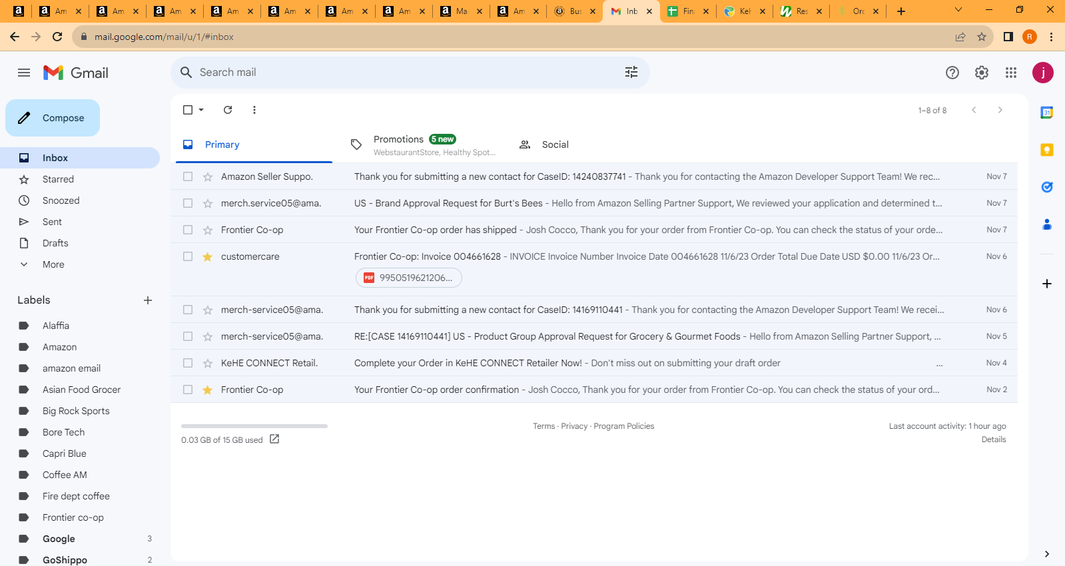Click the search options filter icon
Screen dimensions: 1065x566
(x=631, y=72)
